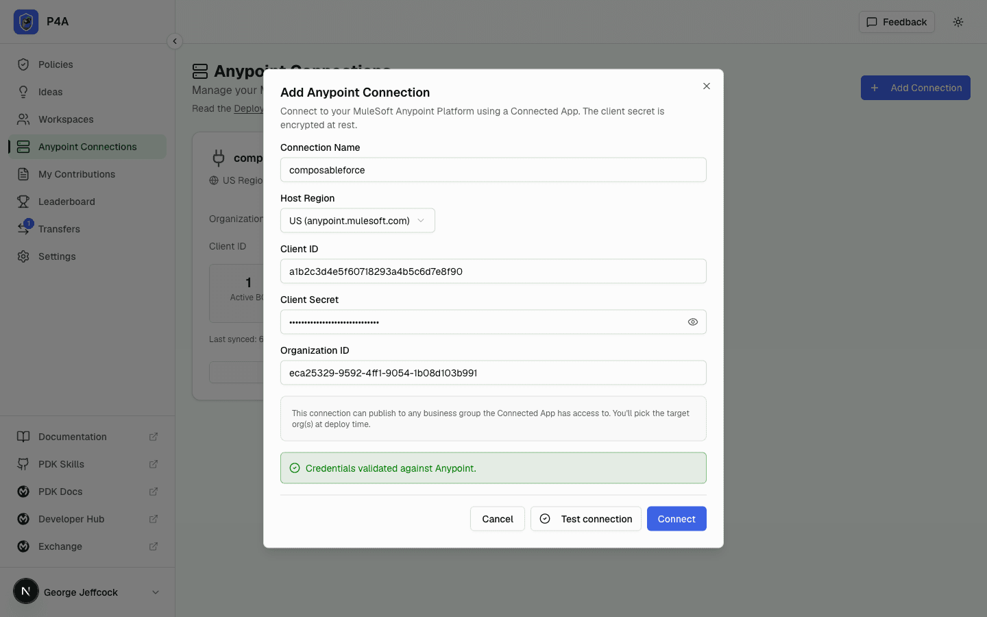This screenshot has height=617, width=987.
Task: Click the Client ID input field
Action: 493,271
